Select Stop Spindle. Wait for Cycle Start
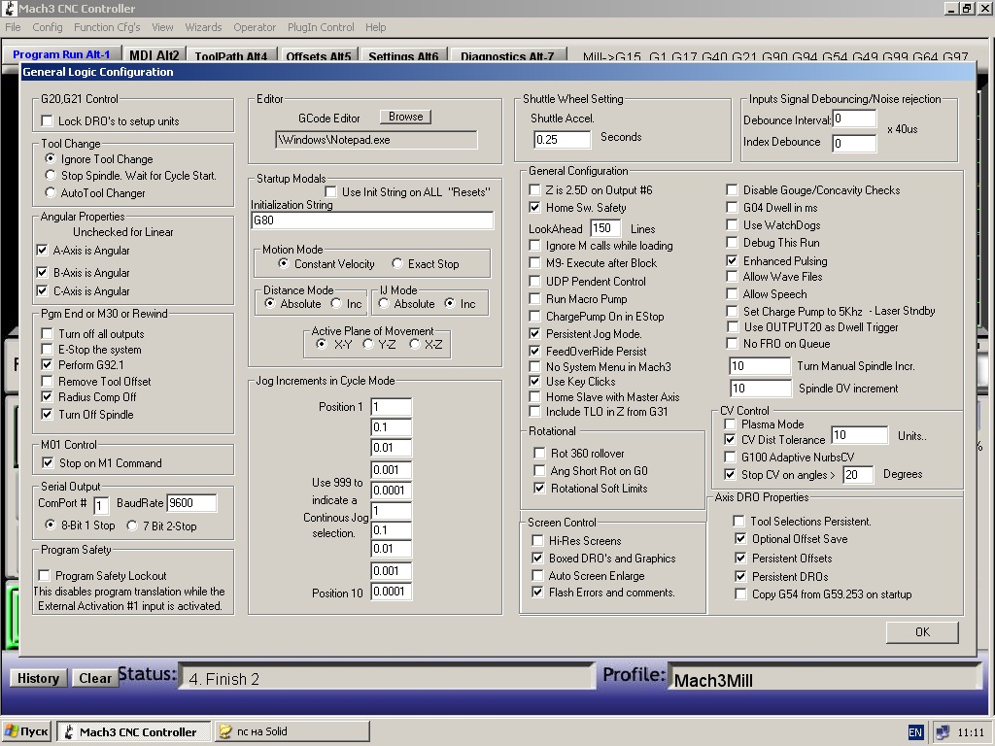The image size is (995, 746). coord(51,175)
